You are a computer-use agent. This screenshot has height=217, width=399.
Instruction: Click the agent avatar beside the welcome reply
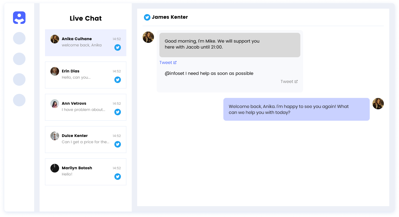pos(378,104)
